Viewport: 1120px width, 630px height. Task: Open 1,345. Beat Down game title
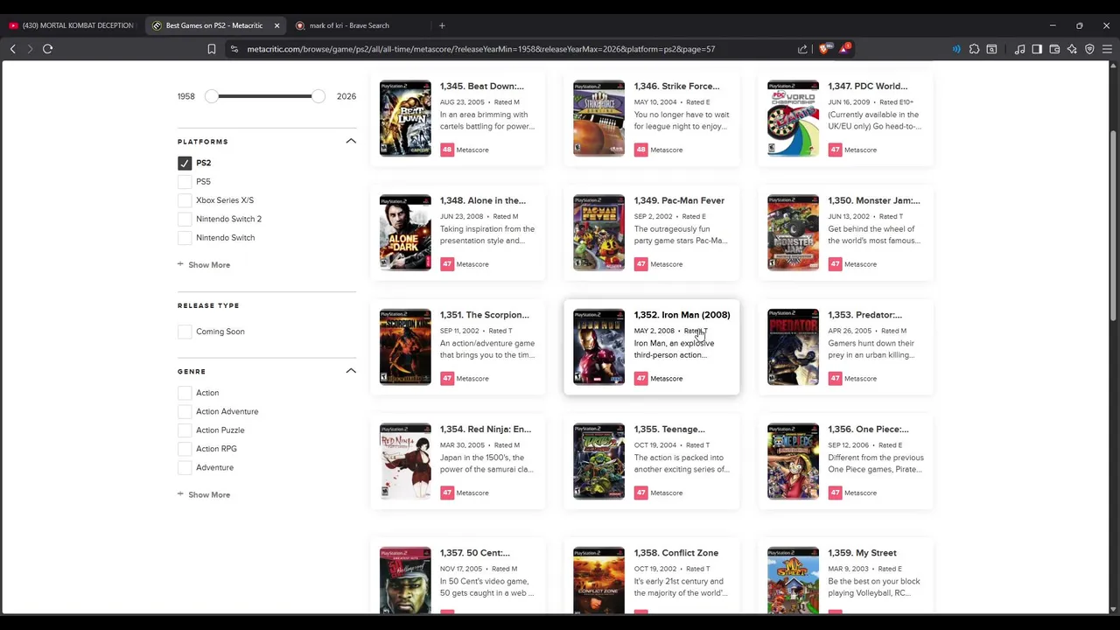(482, 86)
